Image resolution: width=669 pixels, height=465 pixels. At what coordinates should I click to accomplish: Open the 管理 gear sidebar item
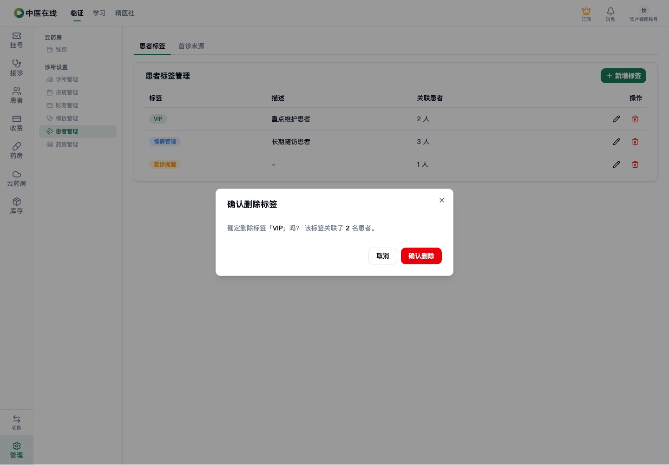[x=17, y=450]
